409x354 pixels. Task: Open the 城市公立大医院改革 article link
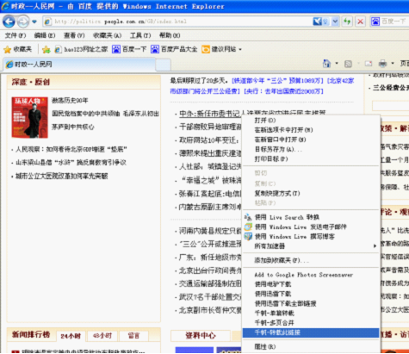(61, 176)
